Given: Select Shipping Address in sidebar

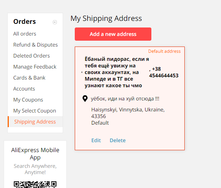Looking at the screenshot, I should pos(35,122).
